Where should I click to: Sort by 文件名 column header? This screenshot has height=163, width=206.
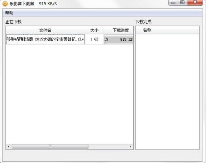[46, 30]
